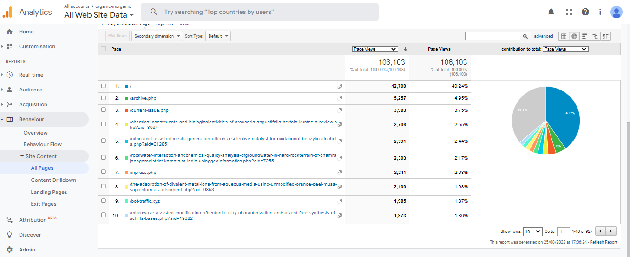The width and height of the screenshot is (630, 257).
Task: Click the advanced filter link
Action: pyautogui.click(x=543, y=36)
